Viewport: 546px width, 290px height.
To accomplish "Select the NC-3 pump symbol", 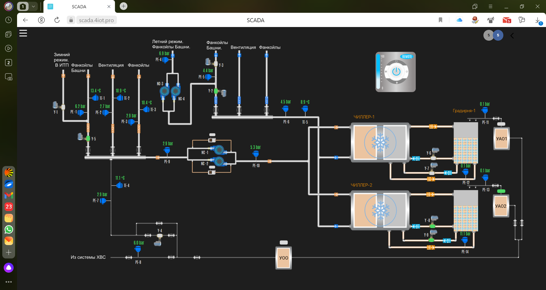I will [x=164, y=91].
